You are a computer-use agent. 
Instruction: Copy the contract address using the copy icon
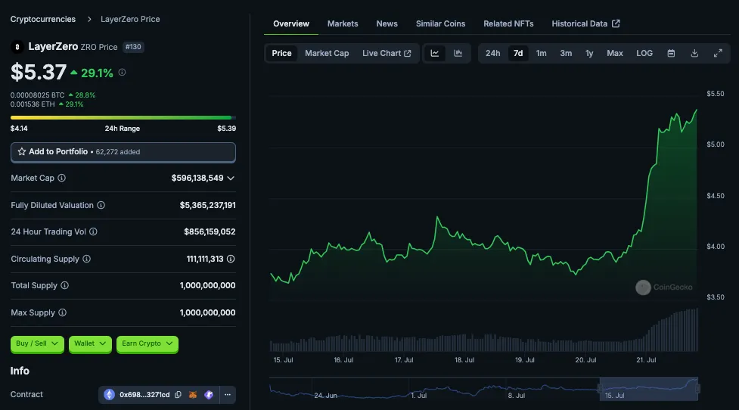[x=179, y=394]
